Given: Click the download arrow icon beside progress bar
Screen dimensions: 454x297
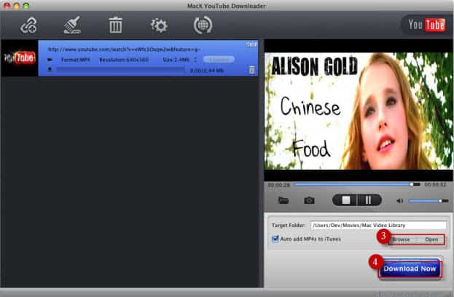Looking at the screenshot, I should point(50,70).
